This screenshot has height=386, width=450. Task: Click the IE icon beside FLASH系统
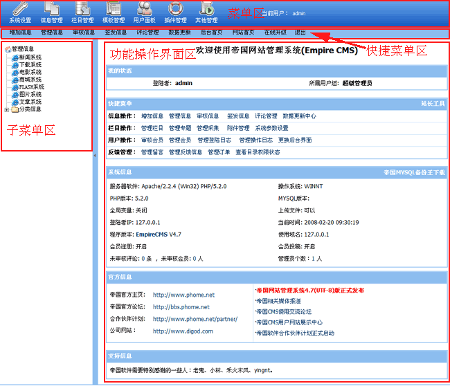pyautogui.click(x=15, y=87)
